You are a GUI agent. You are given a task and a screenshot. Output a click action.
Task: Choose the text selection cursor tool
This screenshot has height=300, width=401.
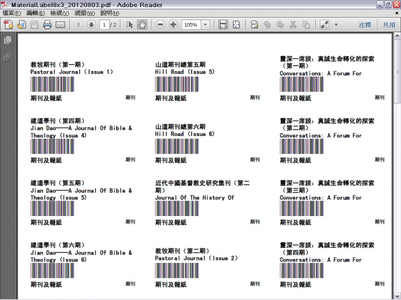(x=129, y=24)
